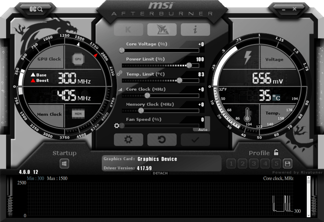The height and width of the screenshot is (222, 324).
Task: Apply the current overclock settings
Action: click(195, 140)
